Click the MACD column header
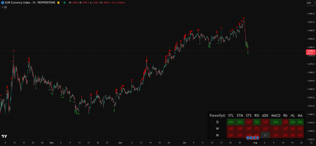316x146 pixels. [276, 116]
